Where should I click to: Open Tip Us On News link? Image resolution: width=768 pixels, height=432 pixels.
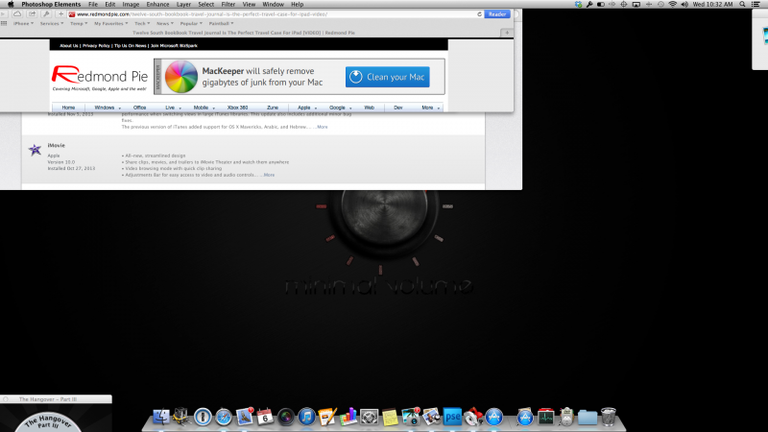[131, 45]
